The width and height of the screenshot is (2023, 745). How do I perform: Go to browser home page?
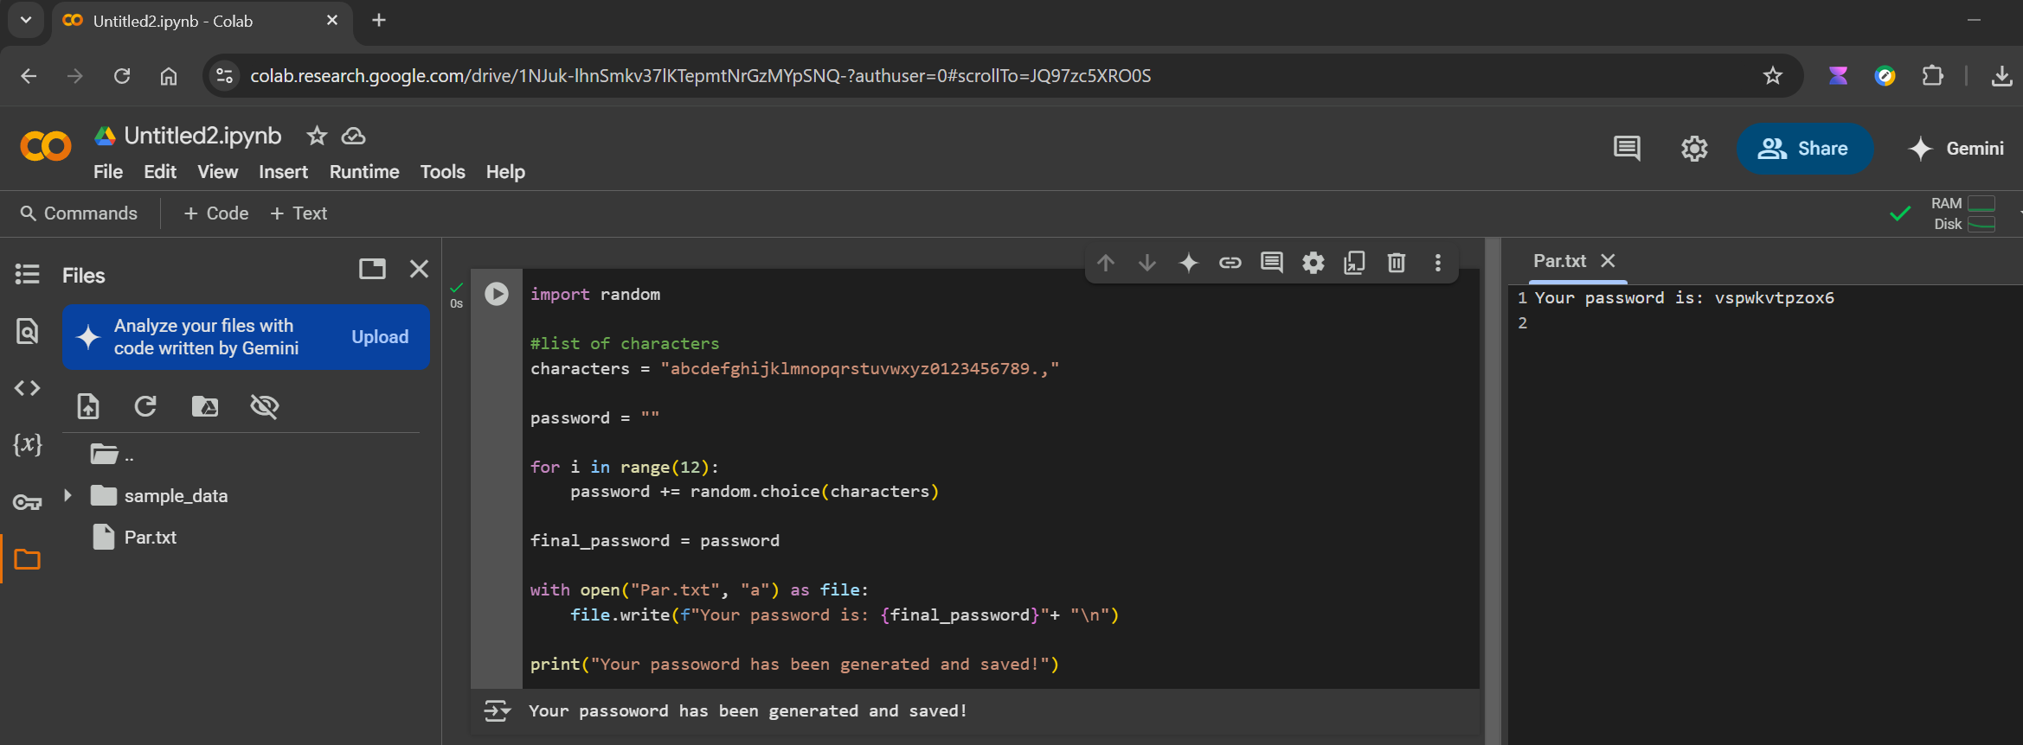click(x=169, y=76)
